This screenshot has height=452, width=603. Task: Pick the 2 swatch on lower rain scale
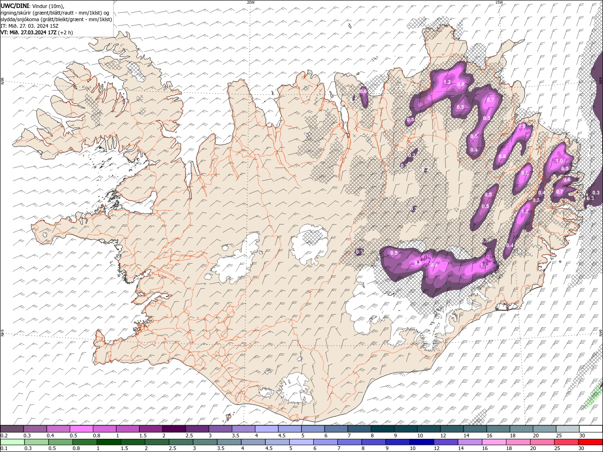157,442
